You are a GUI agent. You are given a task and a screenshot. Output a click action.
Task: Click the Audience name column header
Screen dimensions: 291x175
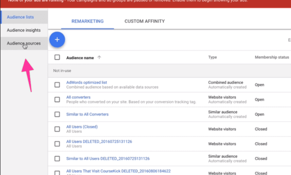(80, 58)
